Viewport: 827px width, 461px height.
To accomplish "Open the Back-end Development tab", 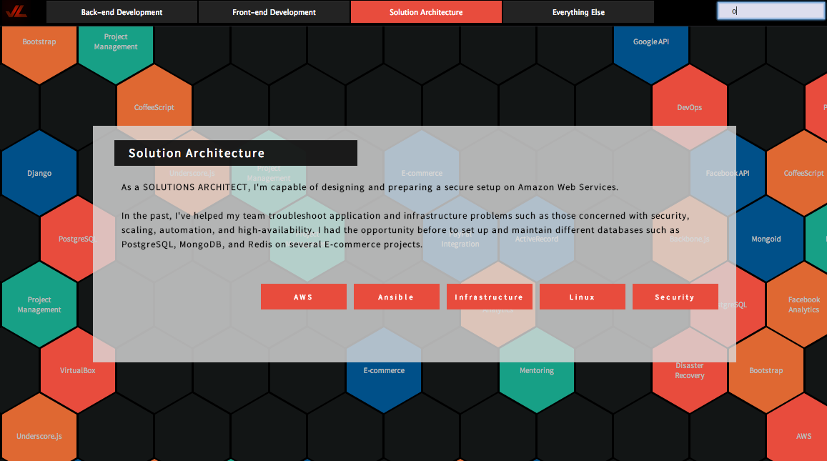I will 122,12.
